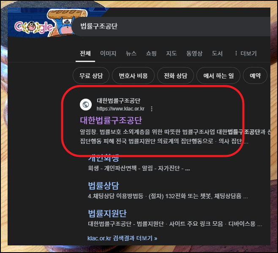This screenshot has height=253, width=278.
Task: Expand the 더보기 menu
Action: [246, 53]
